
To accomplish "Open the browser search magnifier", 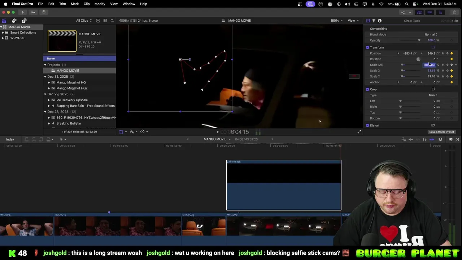I will 112,21.
